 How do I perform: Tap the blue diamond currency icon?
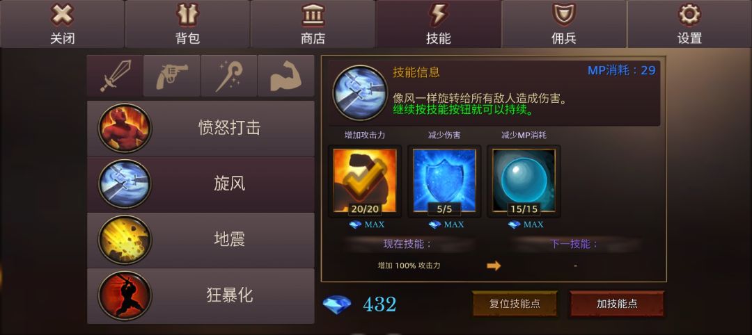click(x=337, y=304)
